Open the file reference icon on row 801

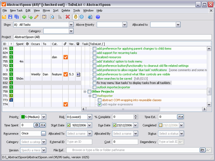[x=78, y=74]
